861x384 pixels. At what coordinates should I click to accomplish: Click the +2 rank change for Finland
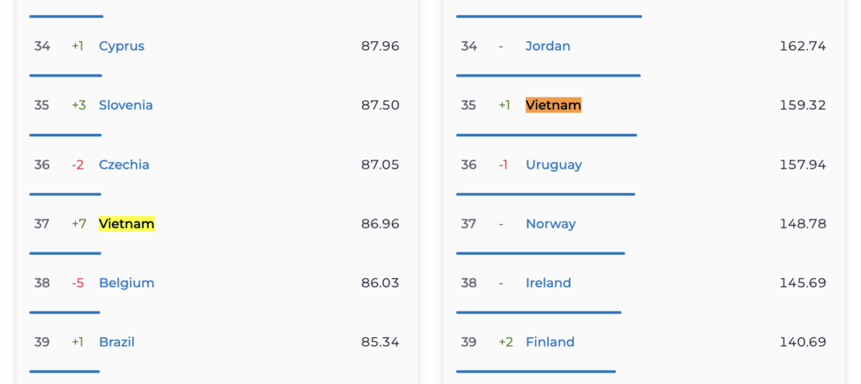pyautogui.click(x=505, y=342)
